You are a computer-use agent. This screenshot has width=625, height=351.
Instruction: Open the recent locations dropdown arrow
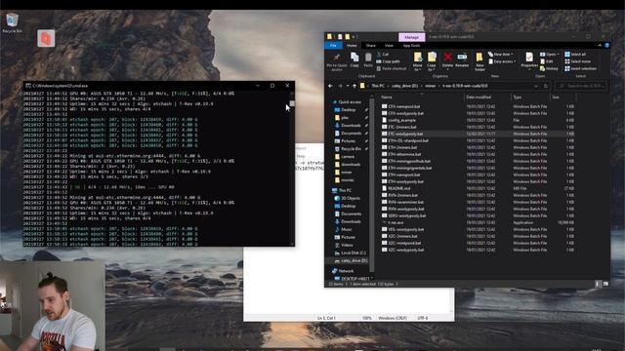point(348,86)
